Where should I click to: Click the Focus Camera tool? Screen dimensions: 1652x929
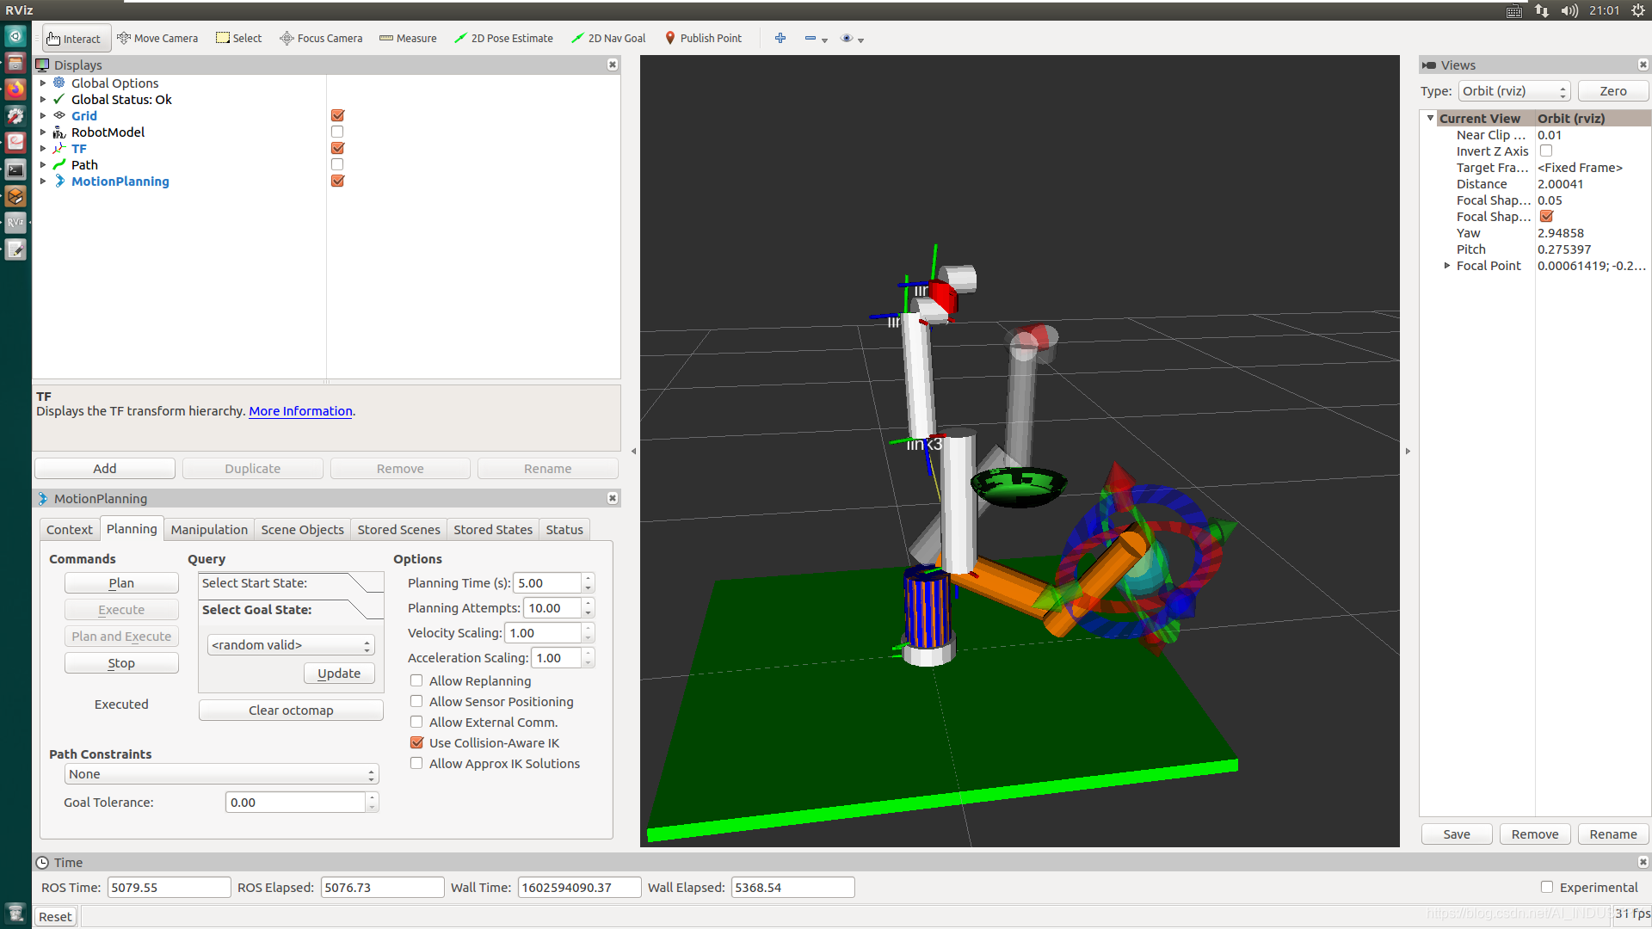click(x=321, y=38)
